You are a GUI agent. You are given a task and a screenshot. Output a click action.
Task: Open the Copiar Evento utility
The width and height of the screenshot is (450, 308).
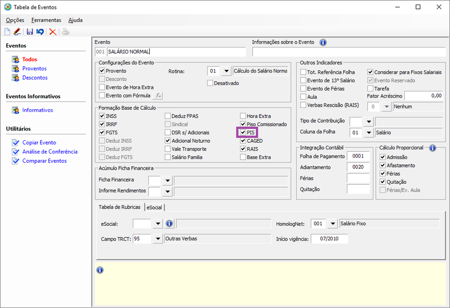coord(39,142)
